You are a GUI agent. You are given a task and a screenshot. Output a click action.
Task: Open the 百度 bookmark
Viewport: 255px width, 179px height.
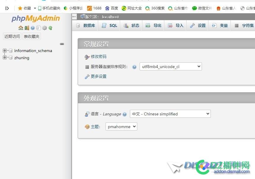coord(111,8)
